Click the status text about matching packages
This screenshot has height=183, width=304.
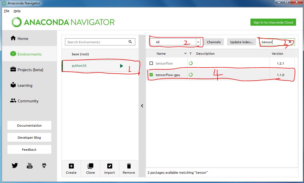178,173
